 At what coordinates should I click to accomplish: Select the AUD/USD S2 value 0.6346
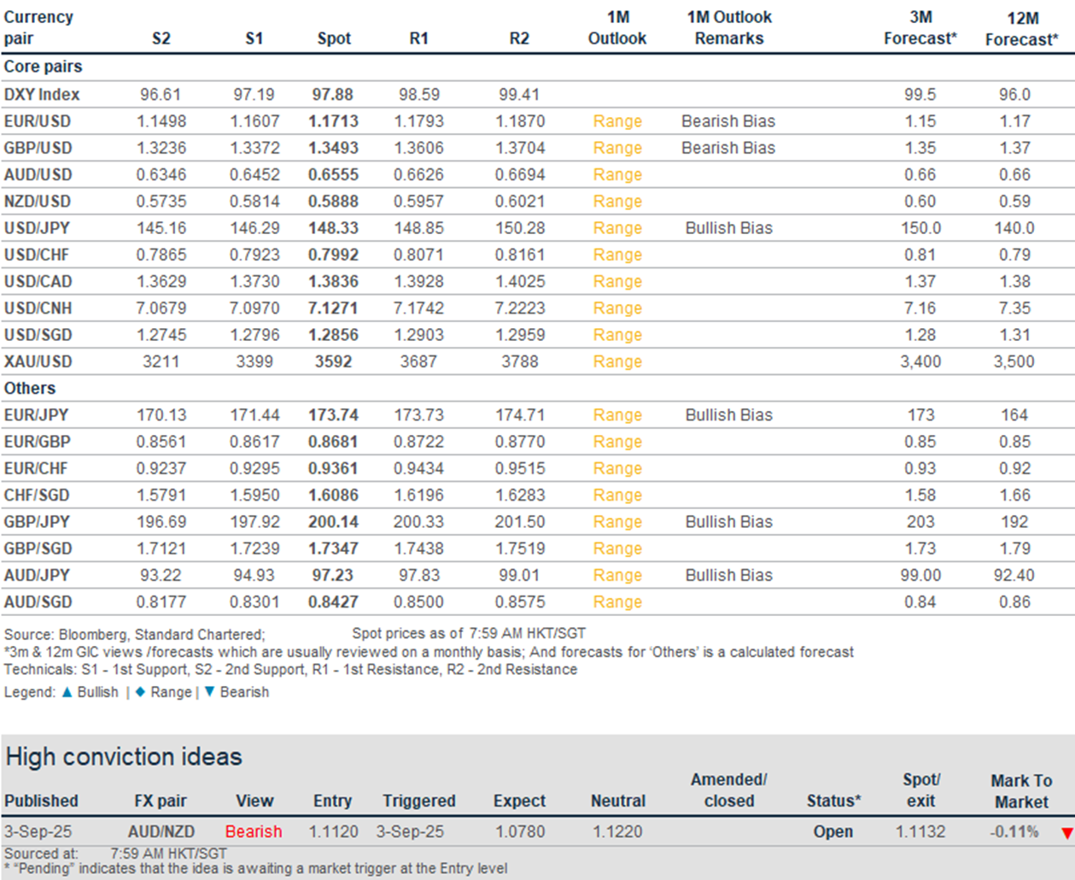point(161,174)
